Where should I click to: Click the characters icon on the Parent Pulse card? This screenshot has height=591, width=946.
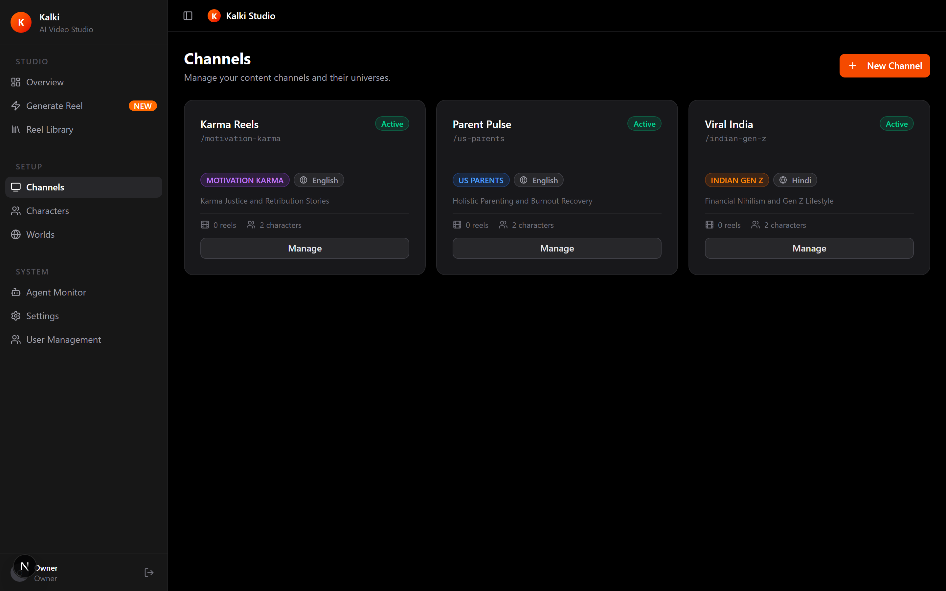(503, 225)
